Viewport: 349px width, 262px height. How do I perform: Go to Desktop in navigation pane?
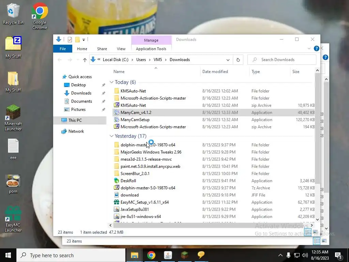coord(78,85)
